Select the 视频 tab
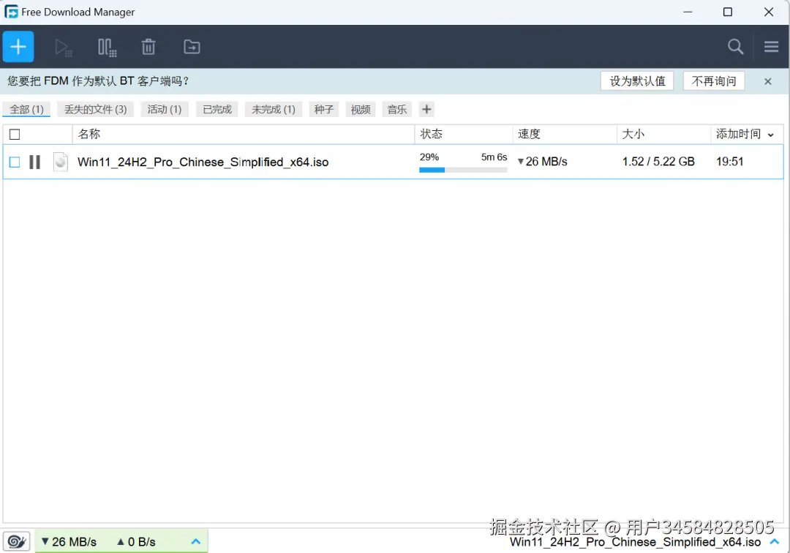Viewport: 790px width, 553px height. tap(360, 109)
